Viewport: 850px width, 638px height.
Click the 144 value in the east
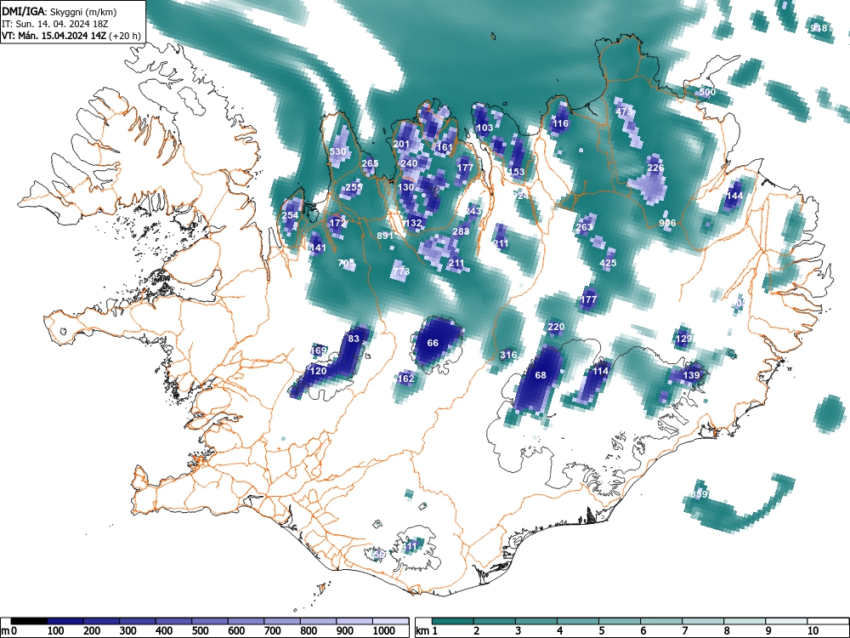[x=734, y=196]
